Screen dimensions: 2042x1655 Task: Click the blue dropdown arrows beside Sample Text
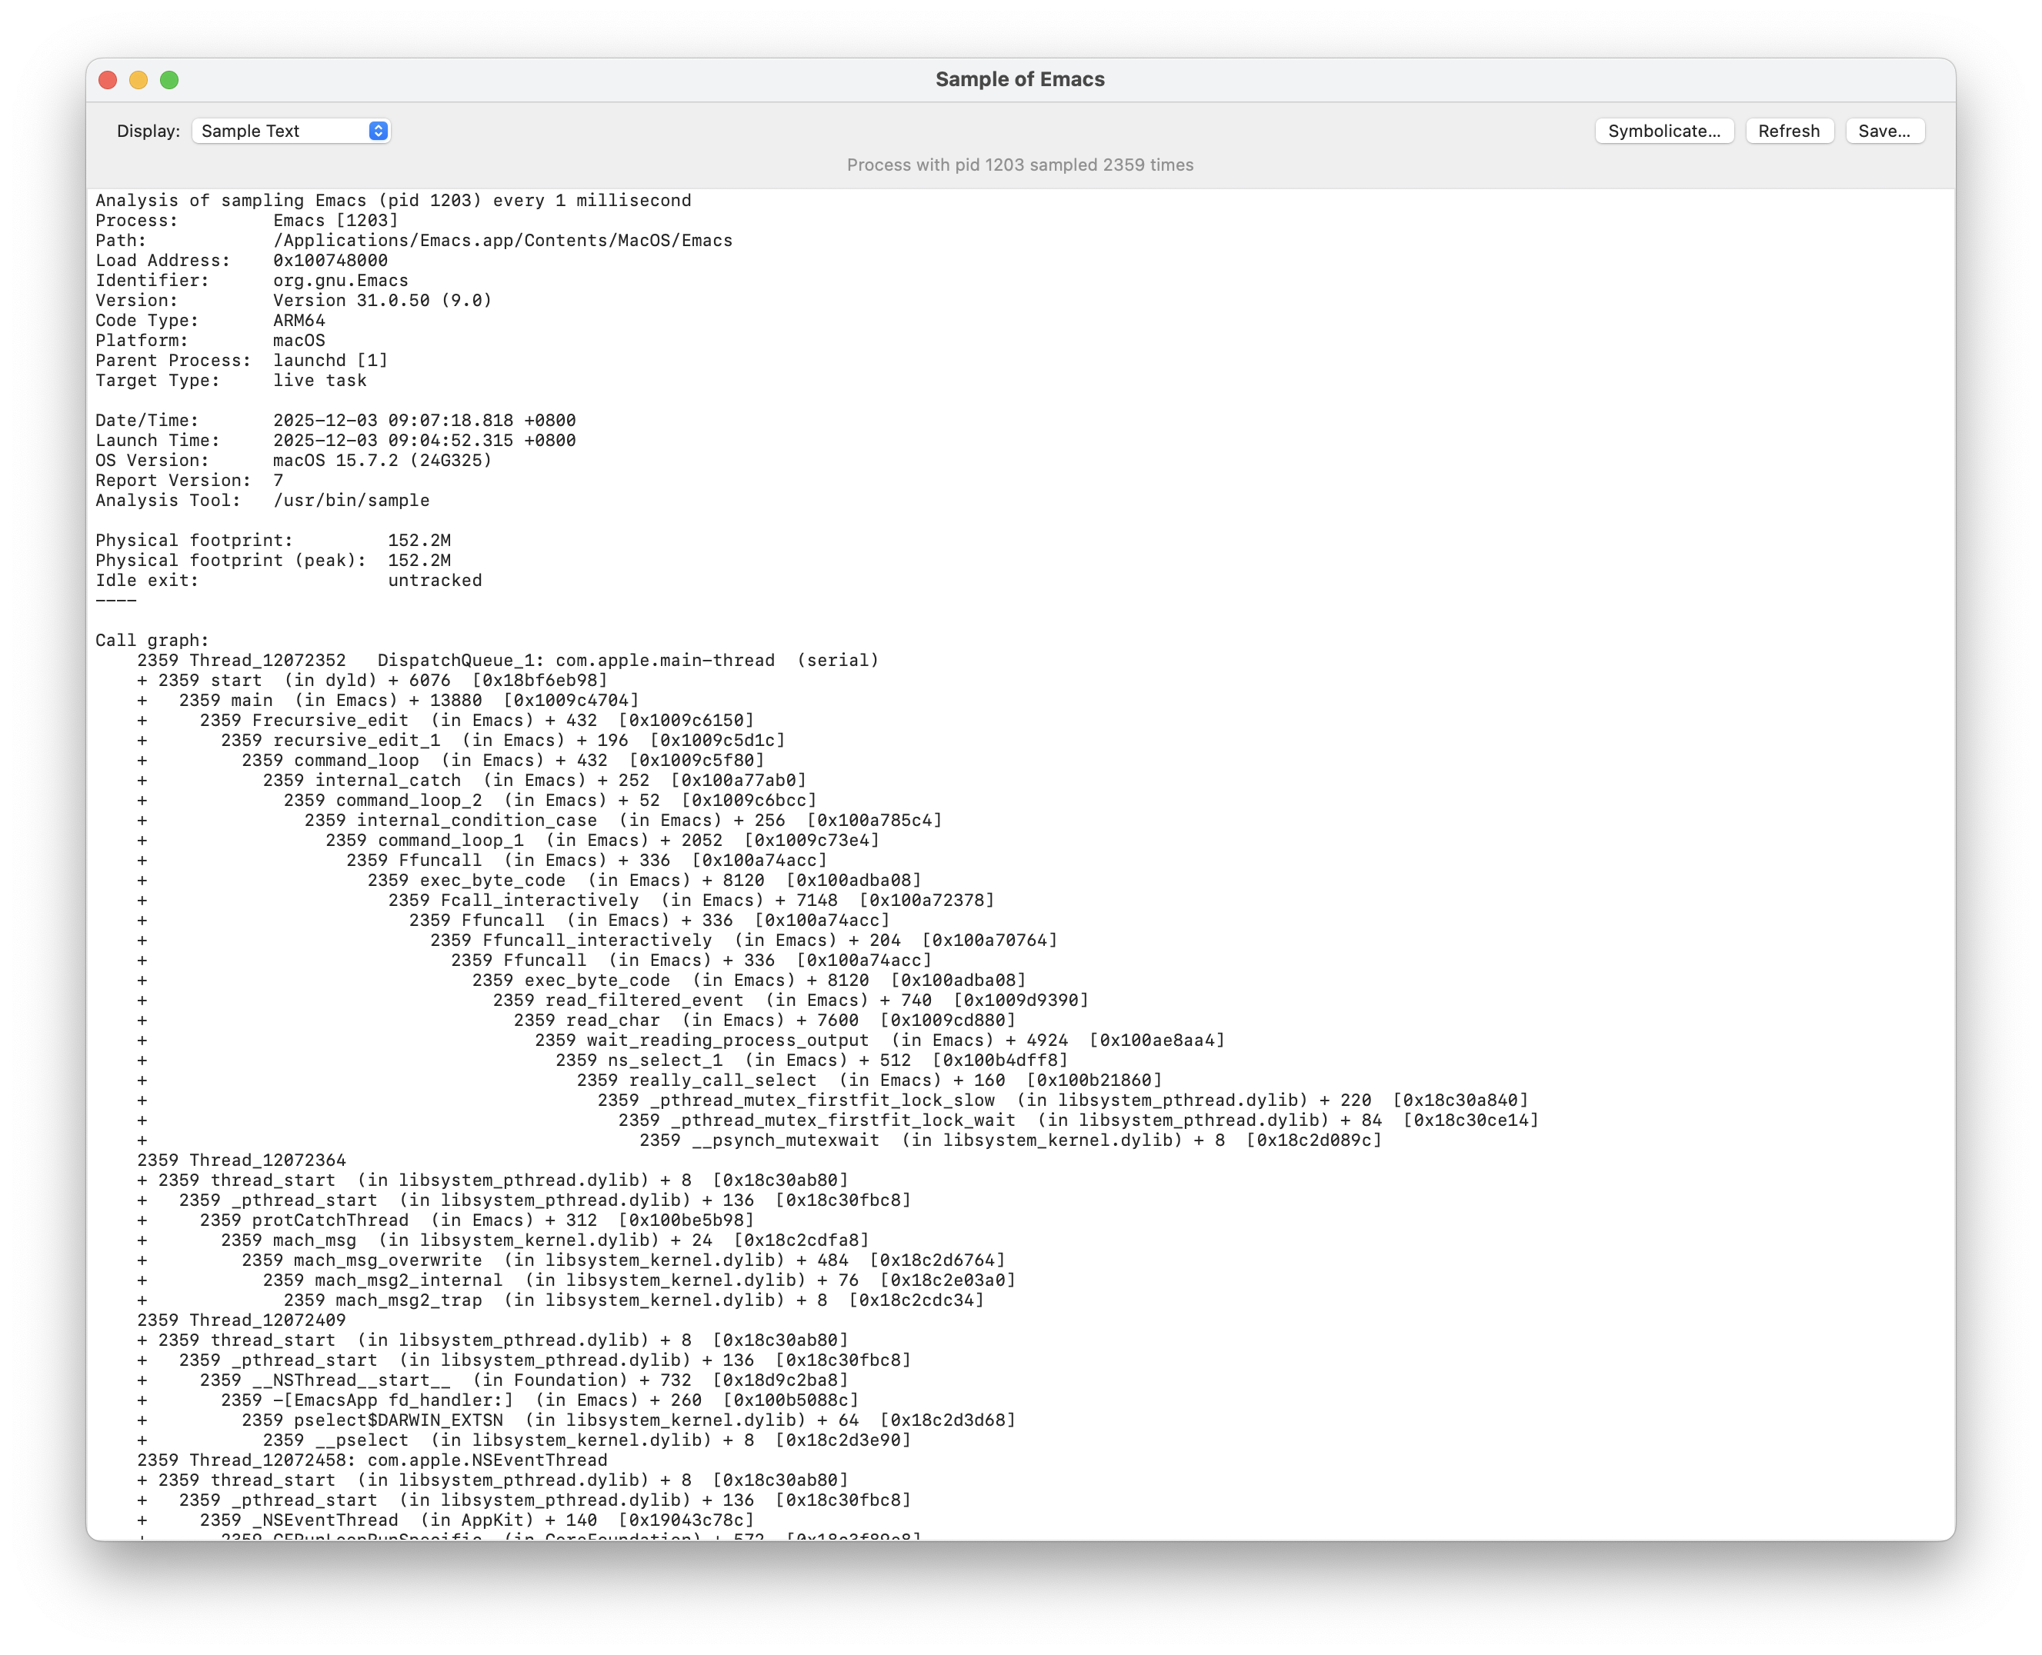378,131
